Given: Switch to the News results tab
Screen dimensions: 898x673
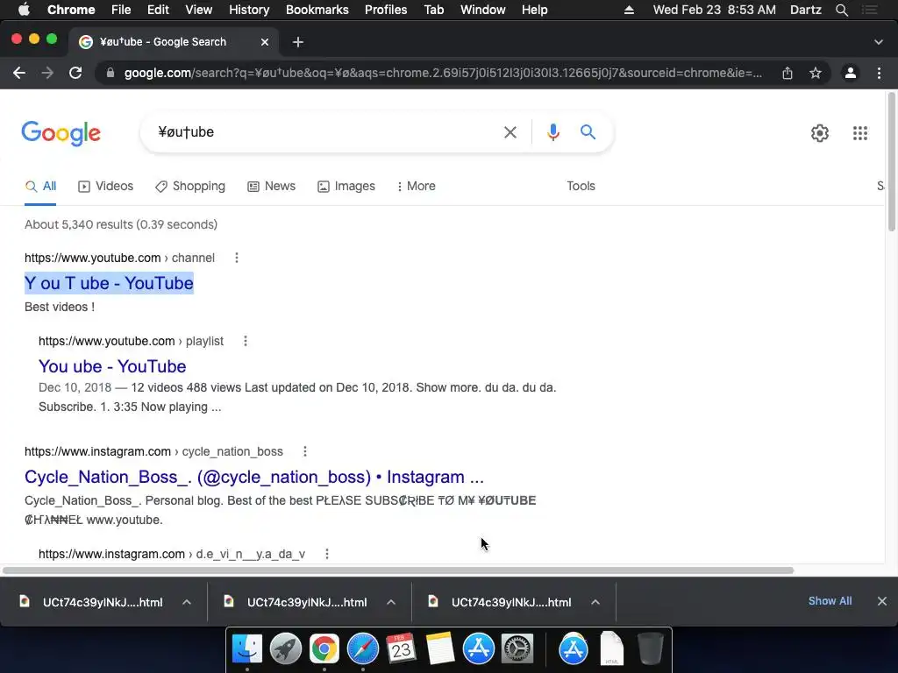Looking at the screenshot, I should [x=272, y=187].
